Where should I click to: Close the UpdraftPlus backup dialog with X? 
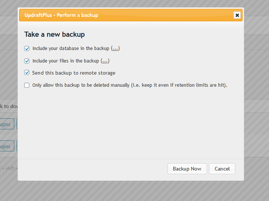point(237,15)
